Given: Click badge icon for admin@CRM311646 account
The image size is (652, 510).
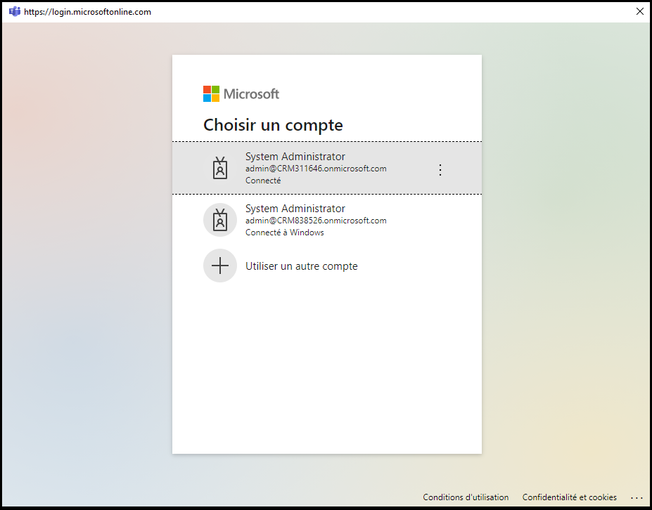Looking at the screenshot, I should point(220,168).
